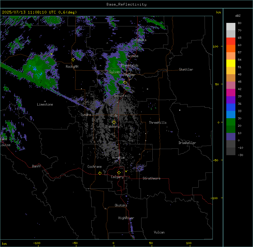Click the Strathmore label

[151, 178]
